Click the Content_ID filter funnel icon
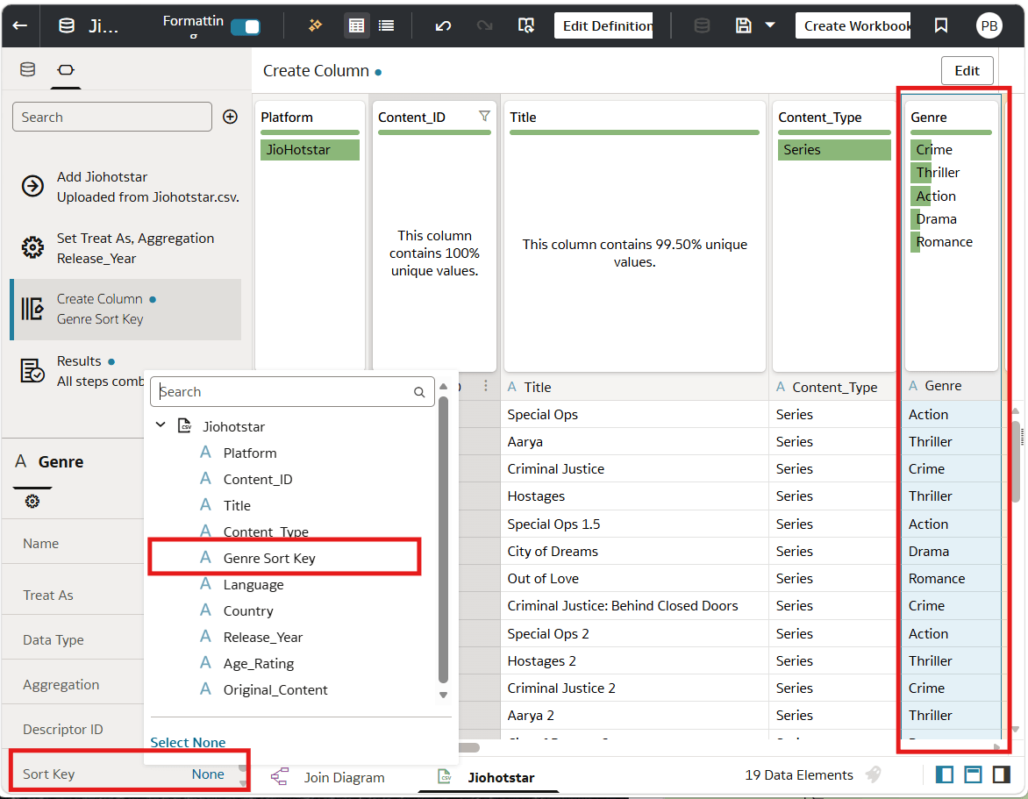1028x799 pixels. [484, 116]
